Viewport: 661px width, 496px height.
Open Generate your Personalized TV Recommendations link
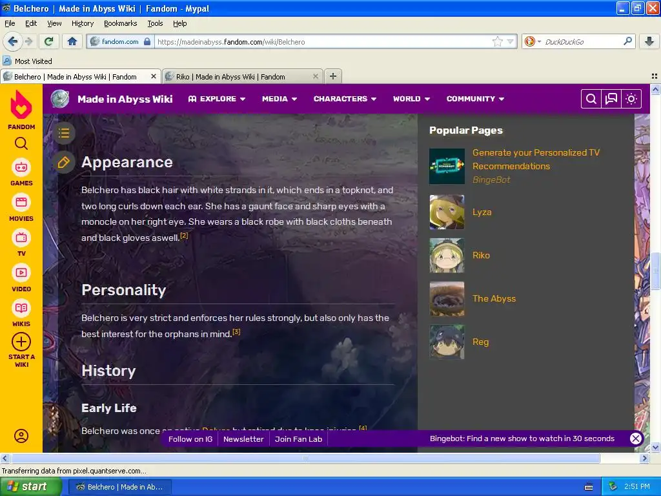tap(536, 160)
